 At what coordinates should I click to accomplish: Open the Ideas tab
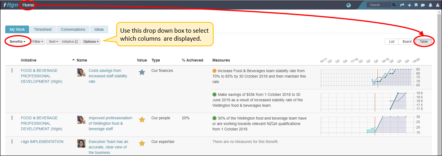[99, 29]
